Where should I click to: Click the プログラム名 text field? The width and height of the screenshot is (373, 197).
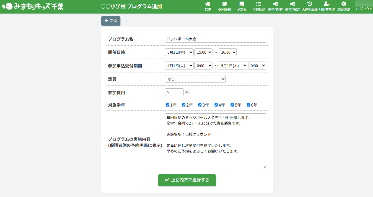[x=215, y=39]
